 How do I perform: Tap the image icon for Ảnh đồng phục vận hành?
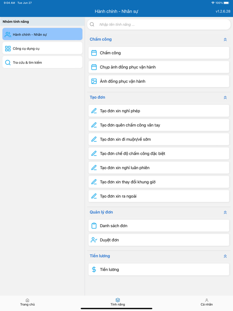[94, 81]
